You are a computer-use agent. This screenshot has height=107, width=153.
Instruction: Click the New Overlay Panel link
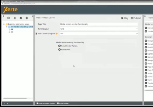click(70, 46)
